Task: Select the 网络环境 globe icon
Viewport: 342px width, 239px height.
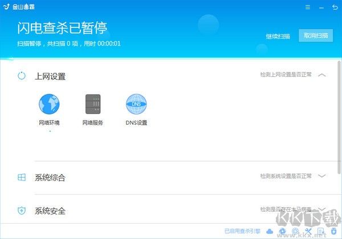Action: coord(49,104)
